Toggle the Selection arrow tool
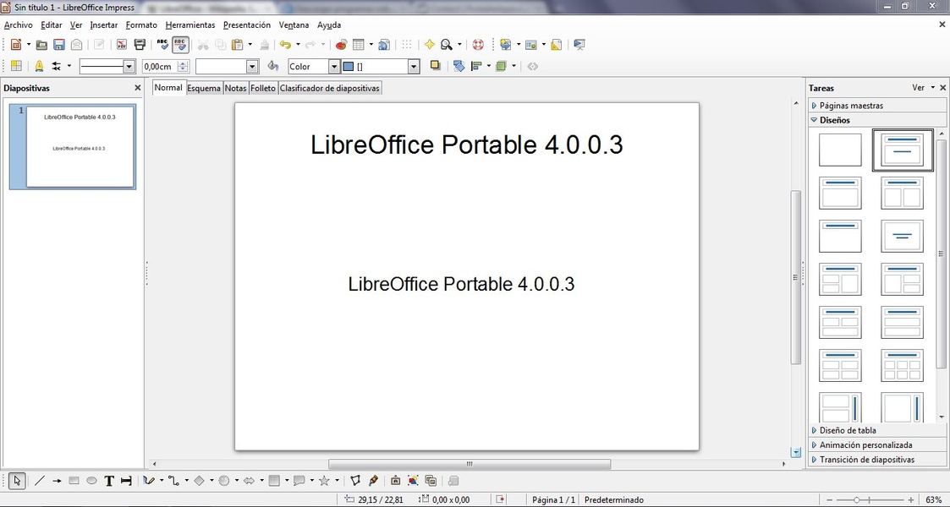The height and width of the screenshot is (507, 950). click(18, 481)
